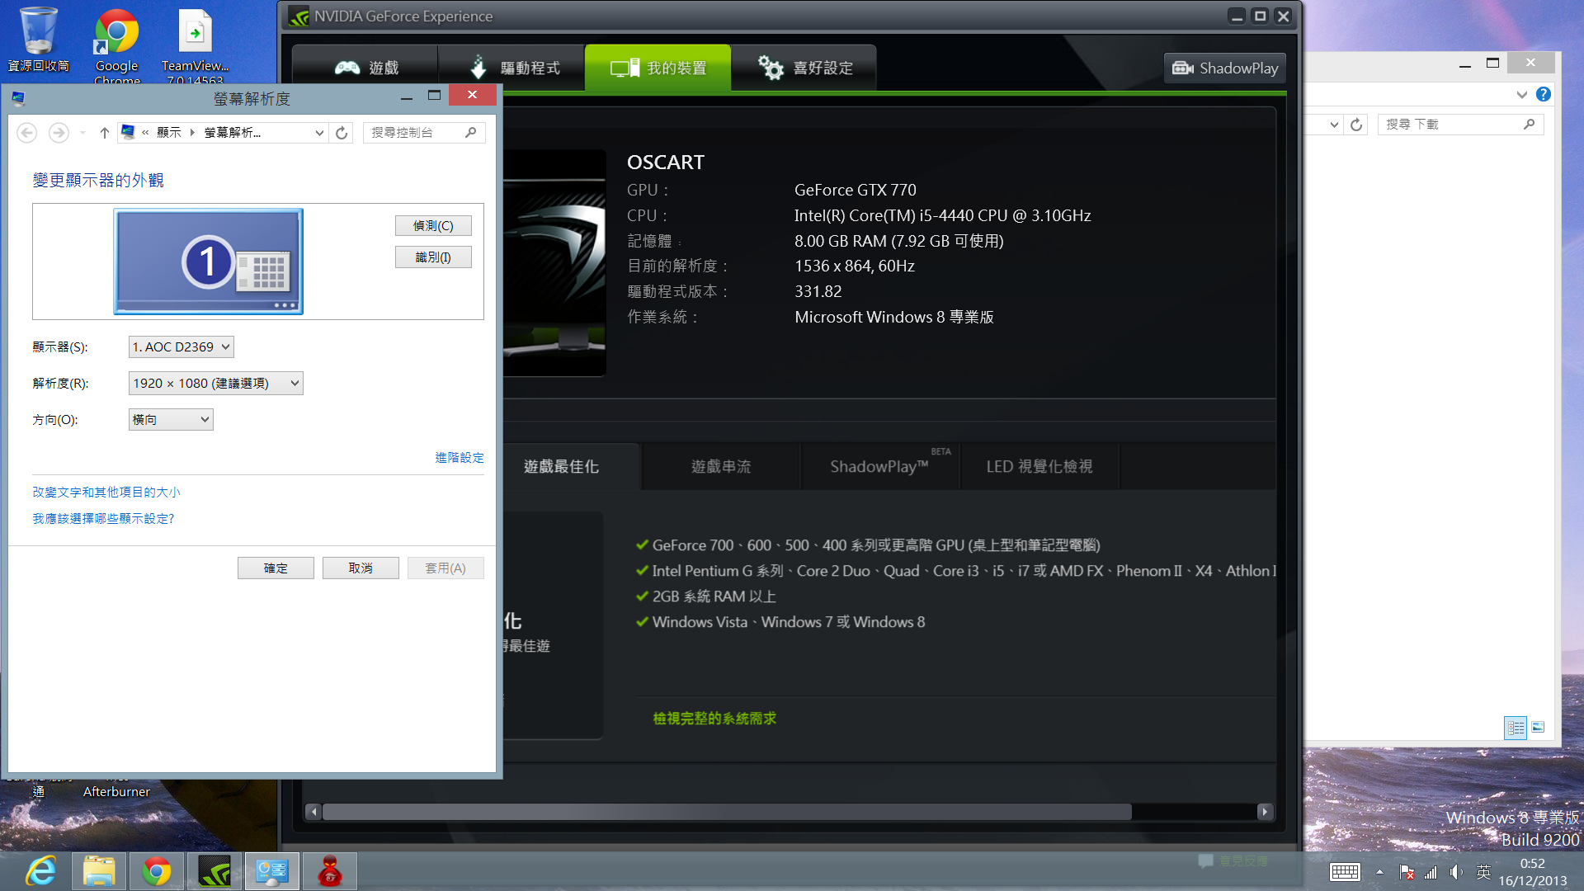The width and height of the screenshot is (1584, 891).
Task: Select the 我的裝置 tab
Action: click(x=658, y=68)
